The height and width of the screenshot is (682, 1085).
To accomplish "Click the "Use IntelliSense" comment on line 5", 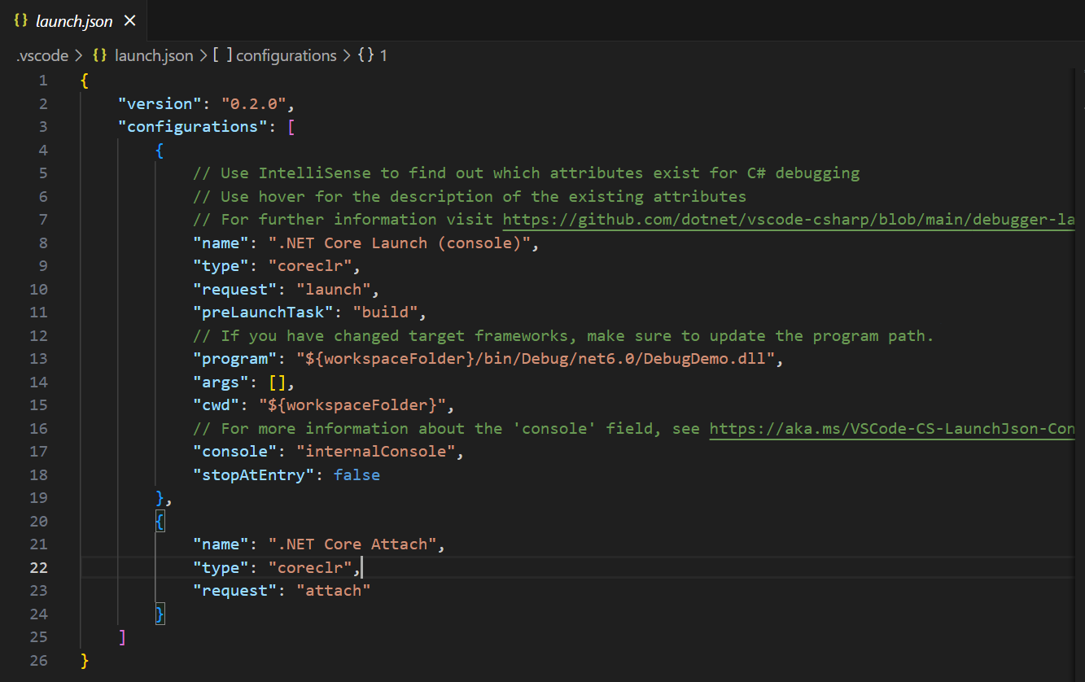I will [526, 173].
